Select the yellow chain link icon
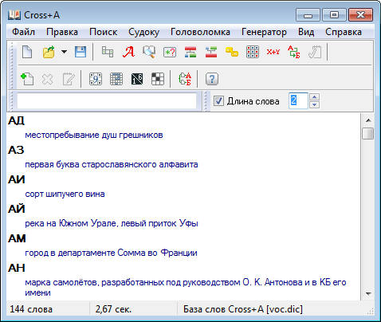Screen dimensions: 381x322 click(232, 52)
